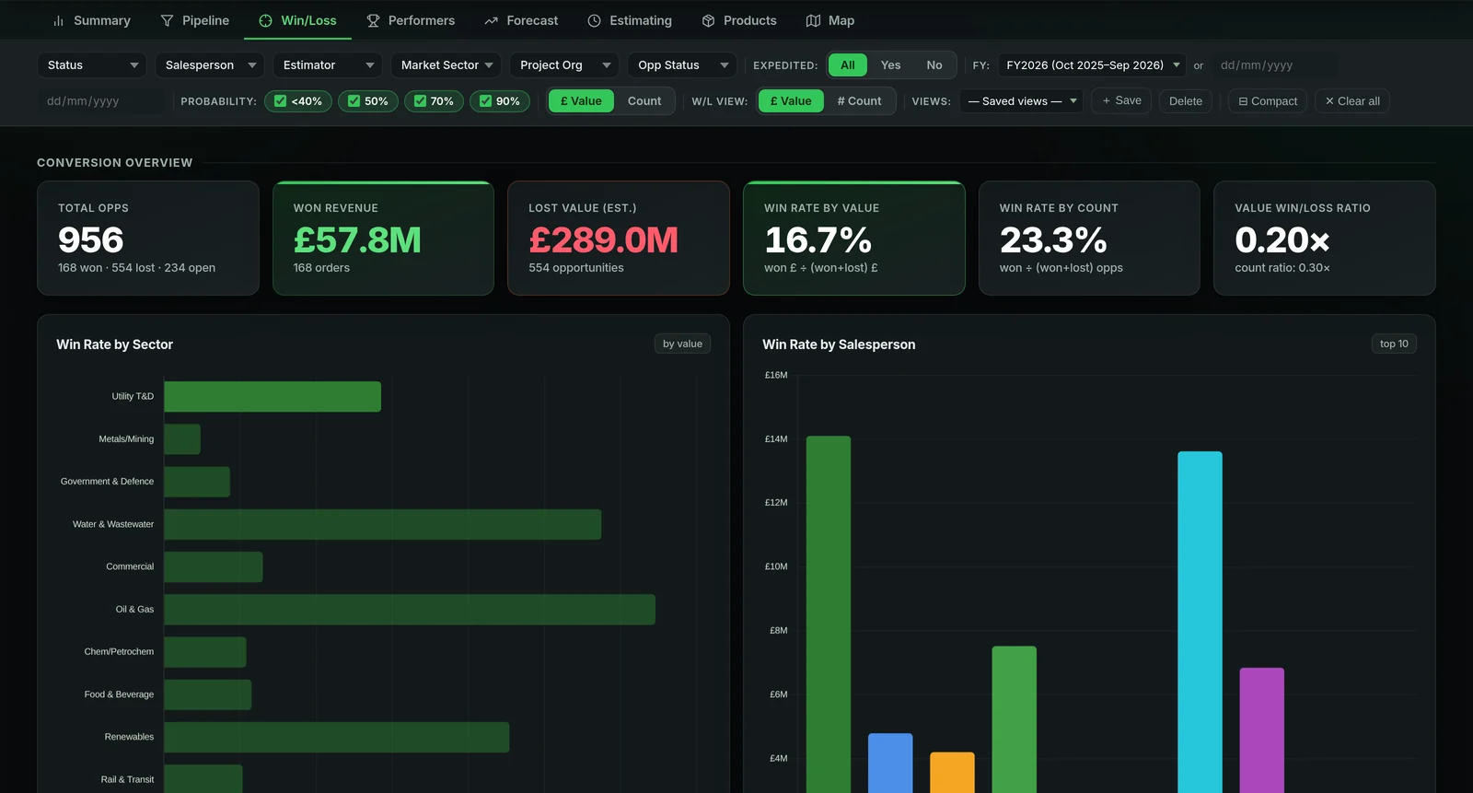Expand the Salesperson filter dropdown
1473x793 pixels.
(210, 65)
